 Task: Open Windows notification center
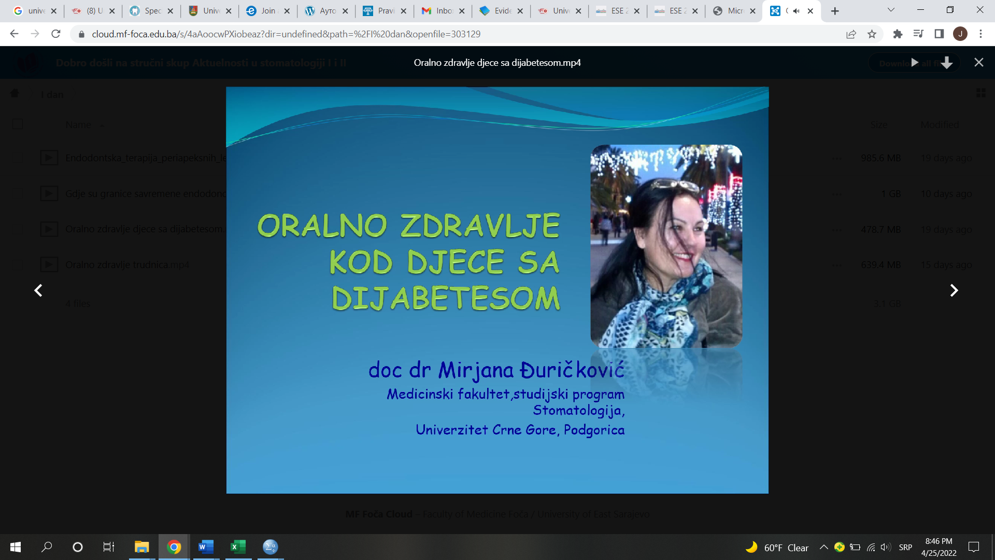click(974, 547)
